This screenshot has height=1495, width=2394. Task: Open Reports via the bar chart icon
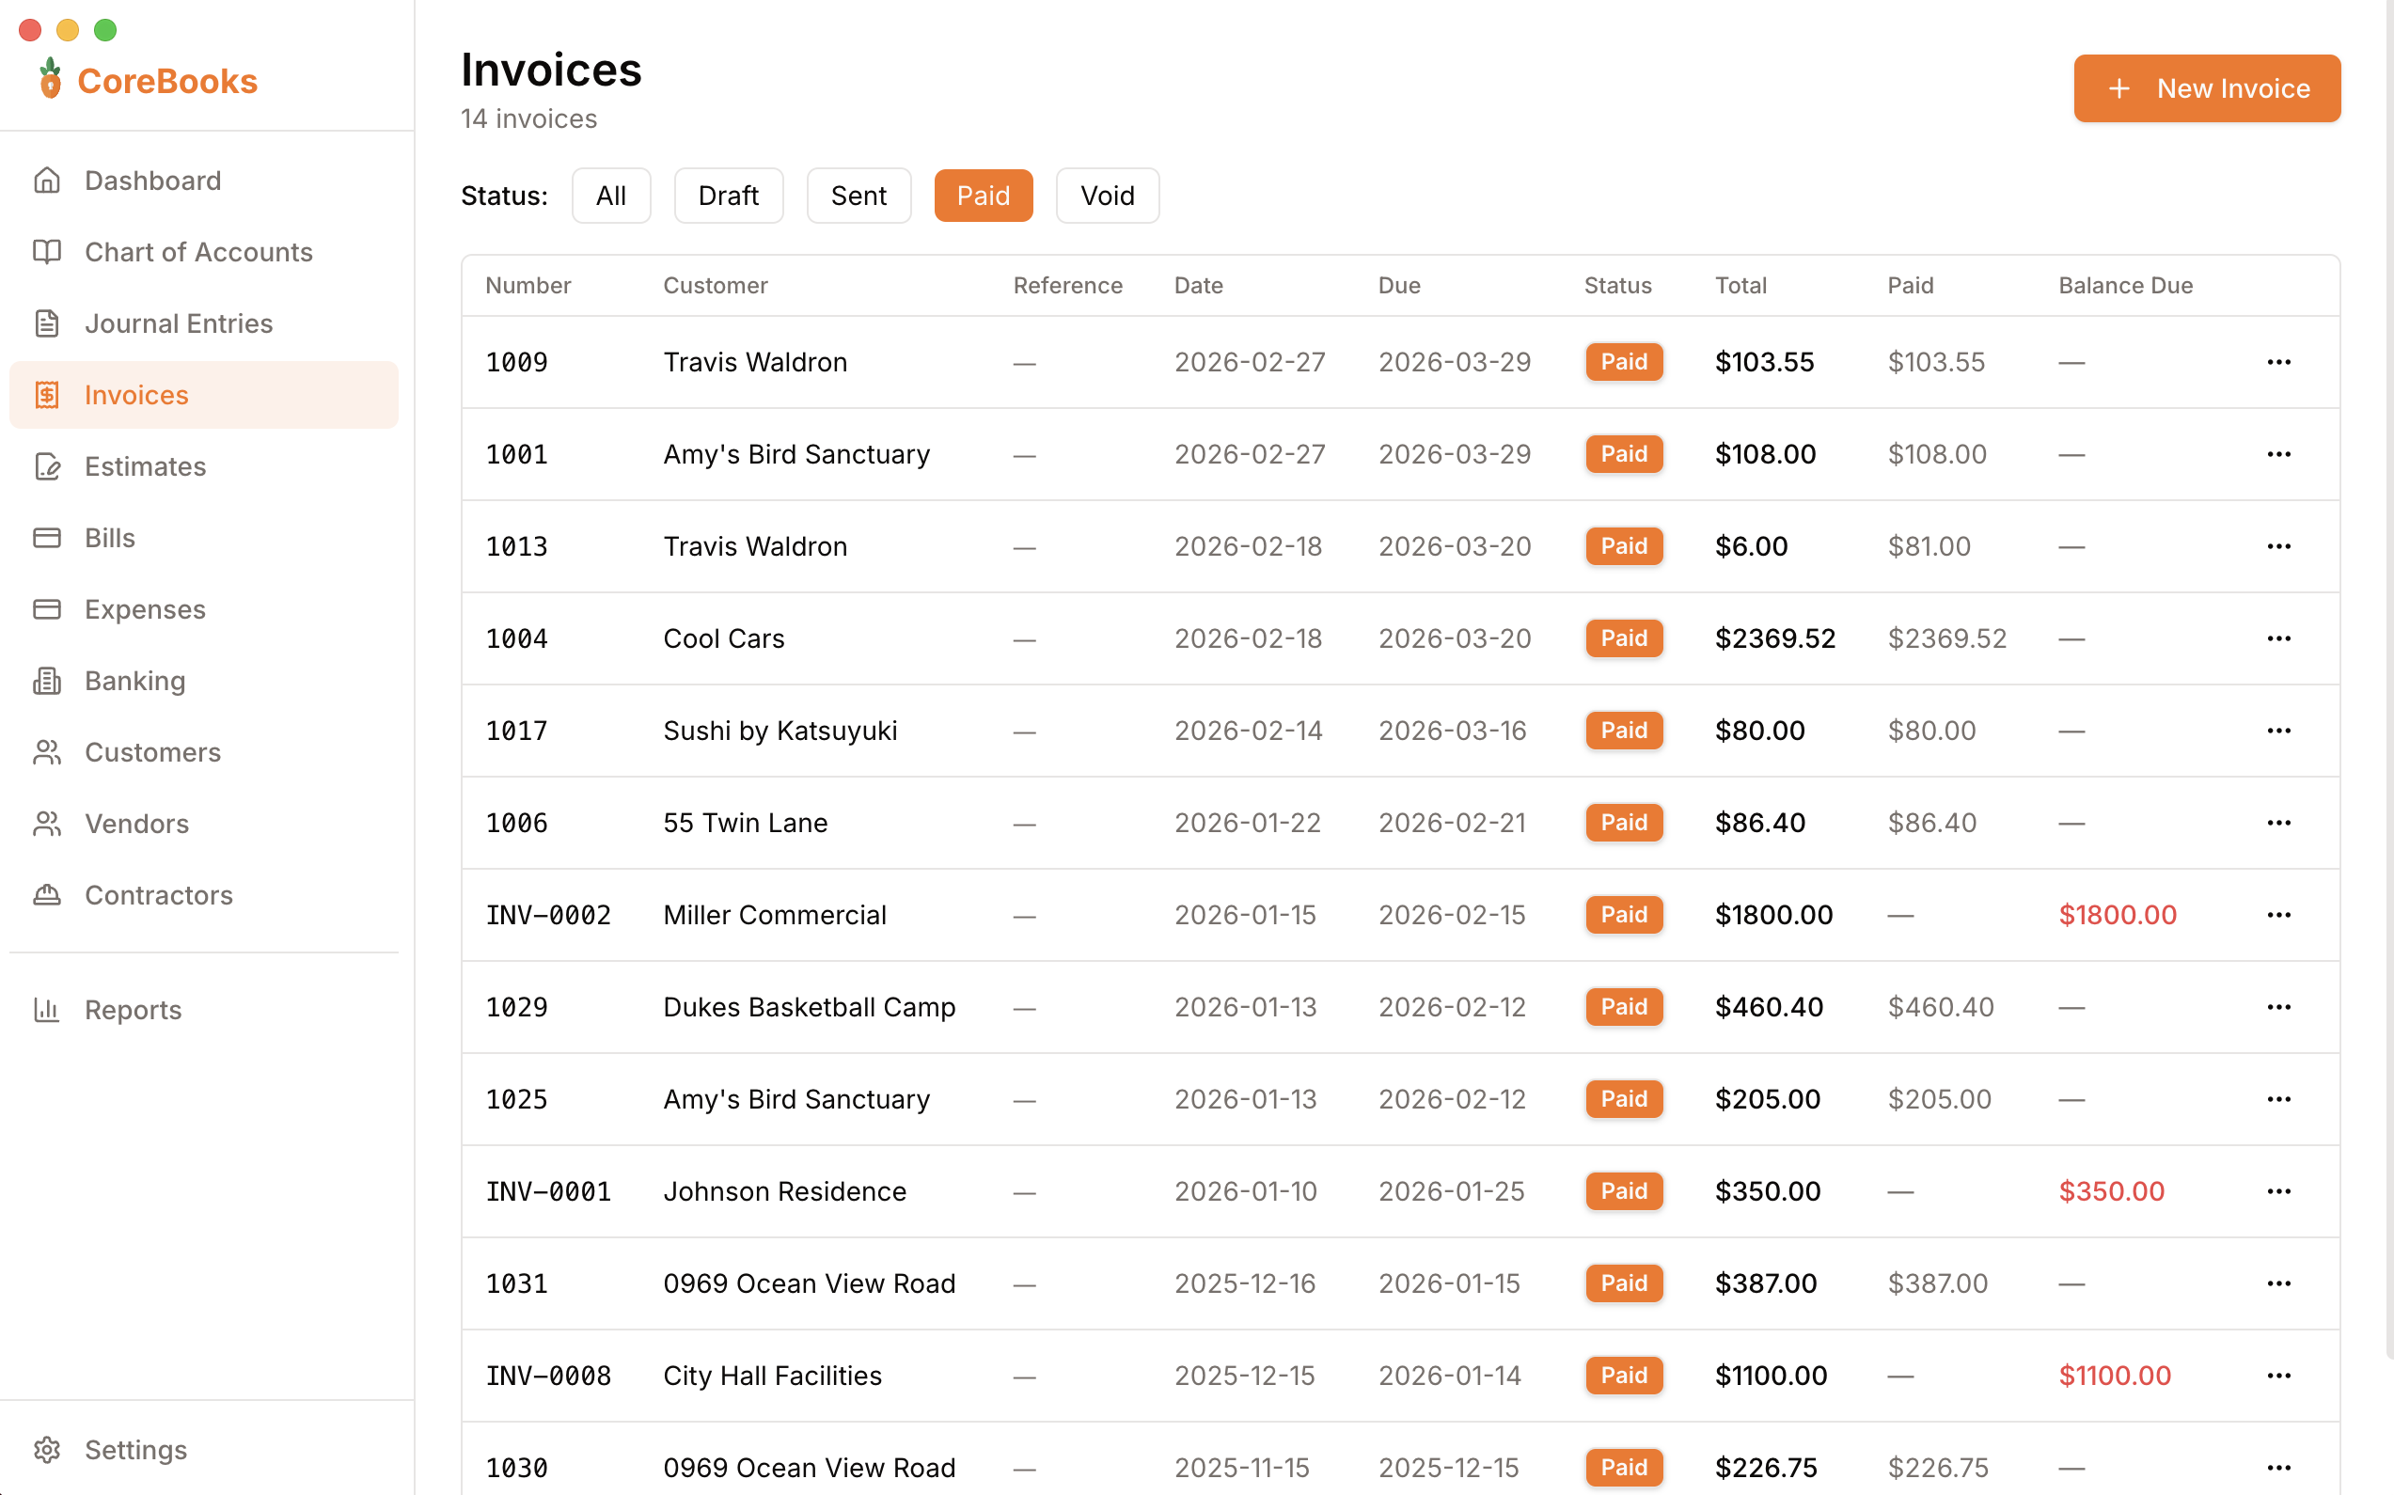point(46,1010)
